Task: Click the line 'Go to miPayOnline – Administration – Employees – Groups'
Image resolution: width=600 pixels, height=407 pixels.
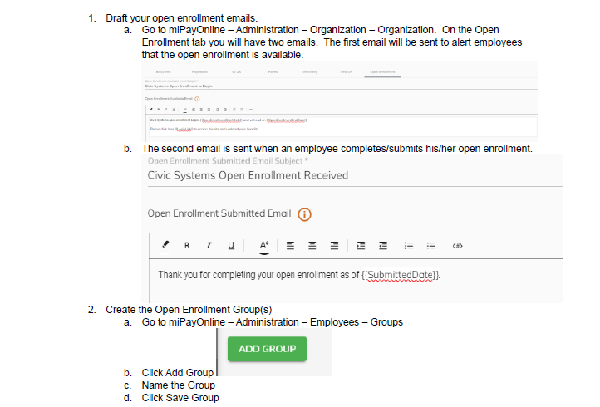Action: (273, 322)
